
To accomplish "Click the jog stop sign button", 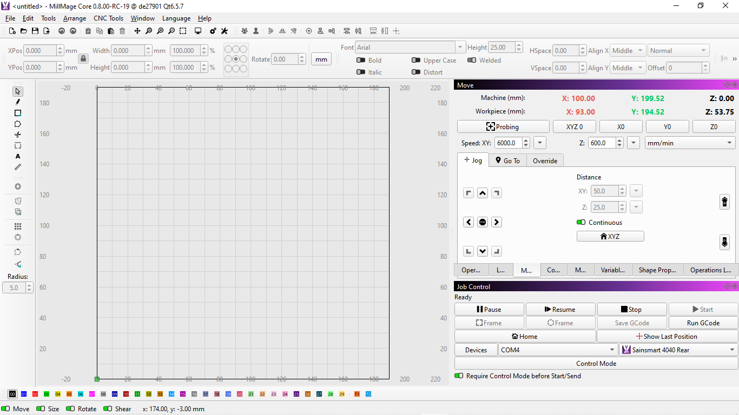I will [483, 222].
